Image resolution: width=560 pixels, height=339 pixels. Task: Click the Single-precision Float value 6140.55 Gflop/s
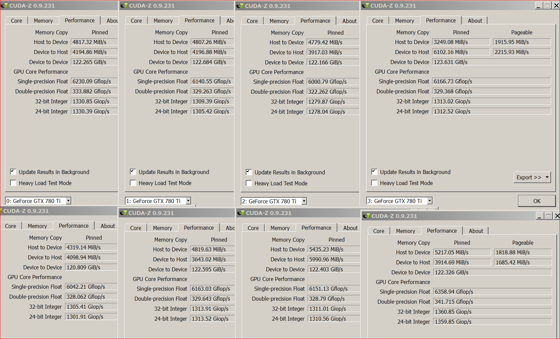[212, 81]
